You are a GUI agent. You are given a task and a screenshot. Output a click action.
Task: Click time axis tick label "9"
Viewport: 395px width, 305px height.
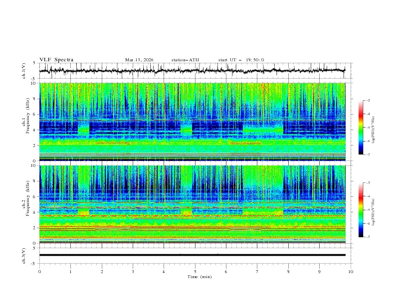click(x=319, y=272)
